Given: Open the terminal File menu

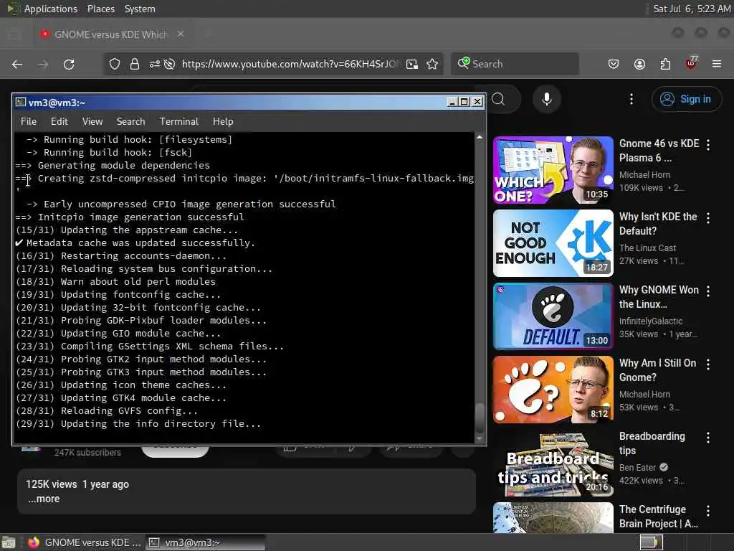Looking at the screenshot, I should [29, 121].
